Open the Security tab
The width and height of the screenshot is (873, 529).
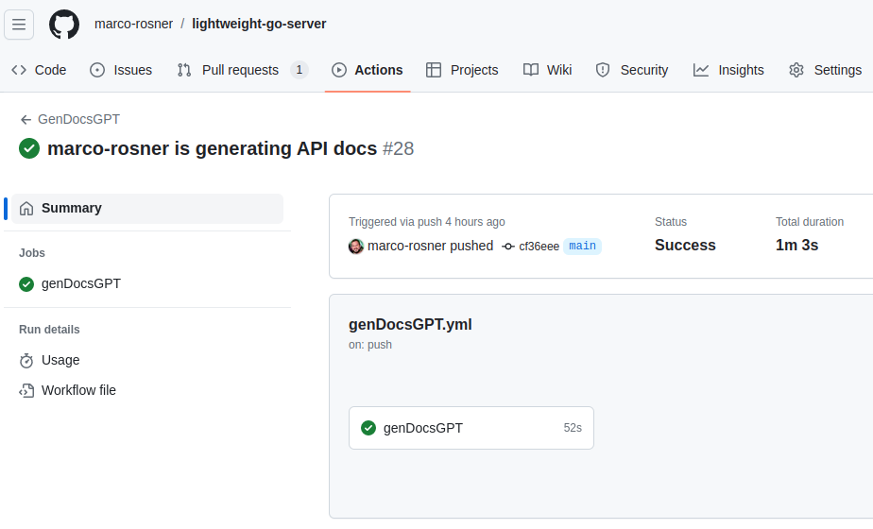coord(632,70)
